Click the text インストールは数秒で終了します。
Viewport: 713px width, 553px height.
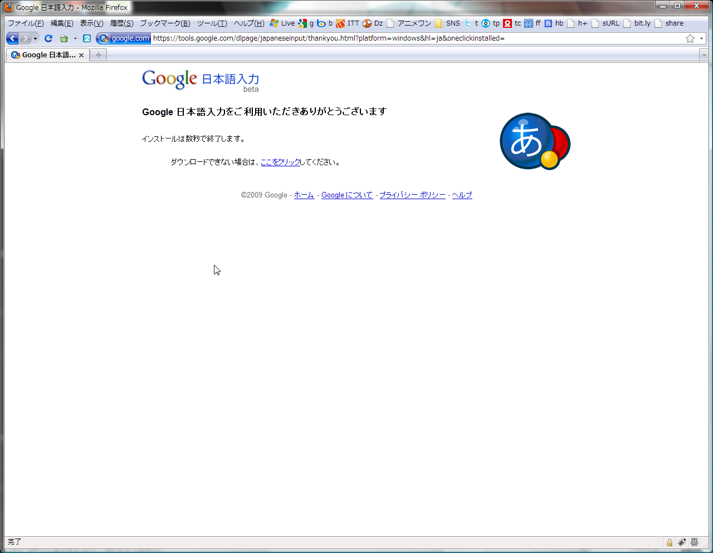click(x=193, y=139)
